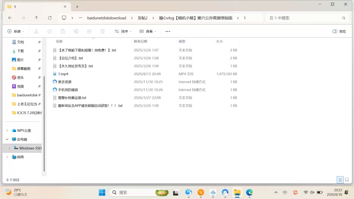The image size is (354, 199).
Task: Go back to the previous folder
Action: tap(10, 18)
